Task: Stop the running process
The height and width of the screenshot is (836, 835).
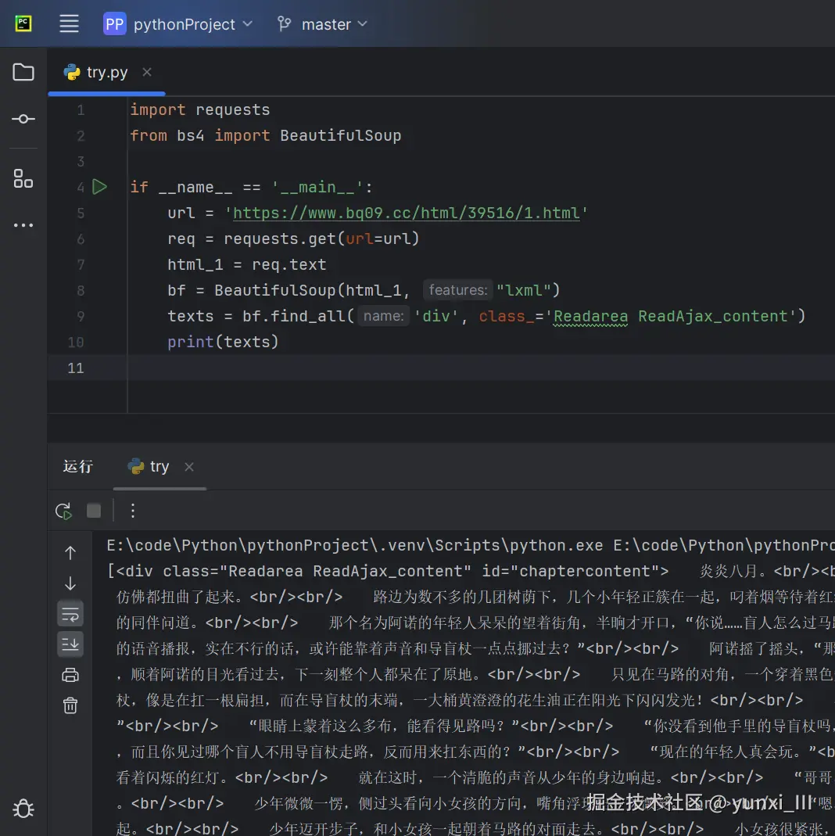Action: (94, 511)
